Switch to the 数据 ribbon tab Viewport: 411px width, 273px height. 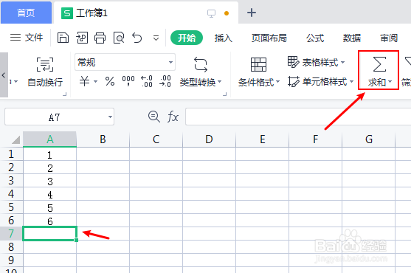(352, 38)
